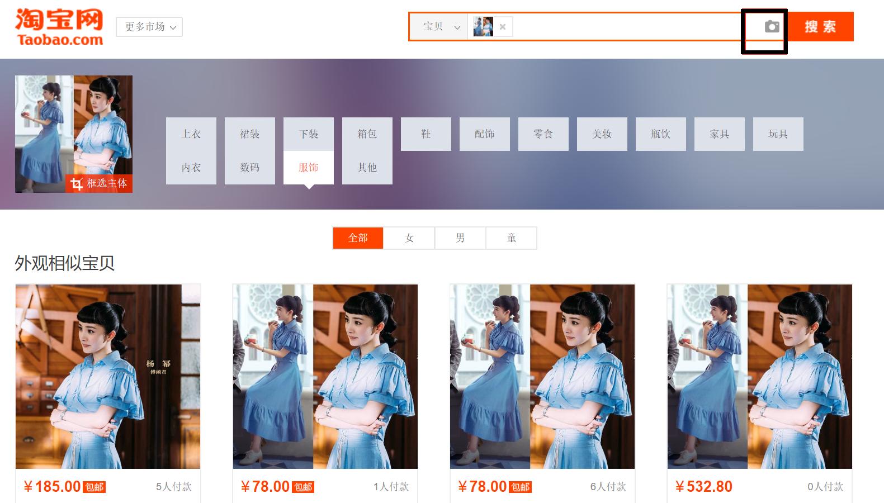This screenshot has height=503, width=884.
Task: Open the query image preview in banner
Action: pos(74,134)
